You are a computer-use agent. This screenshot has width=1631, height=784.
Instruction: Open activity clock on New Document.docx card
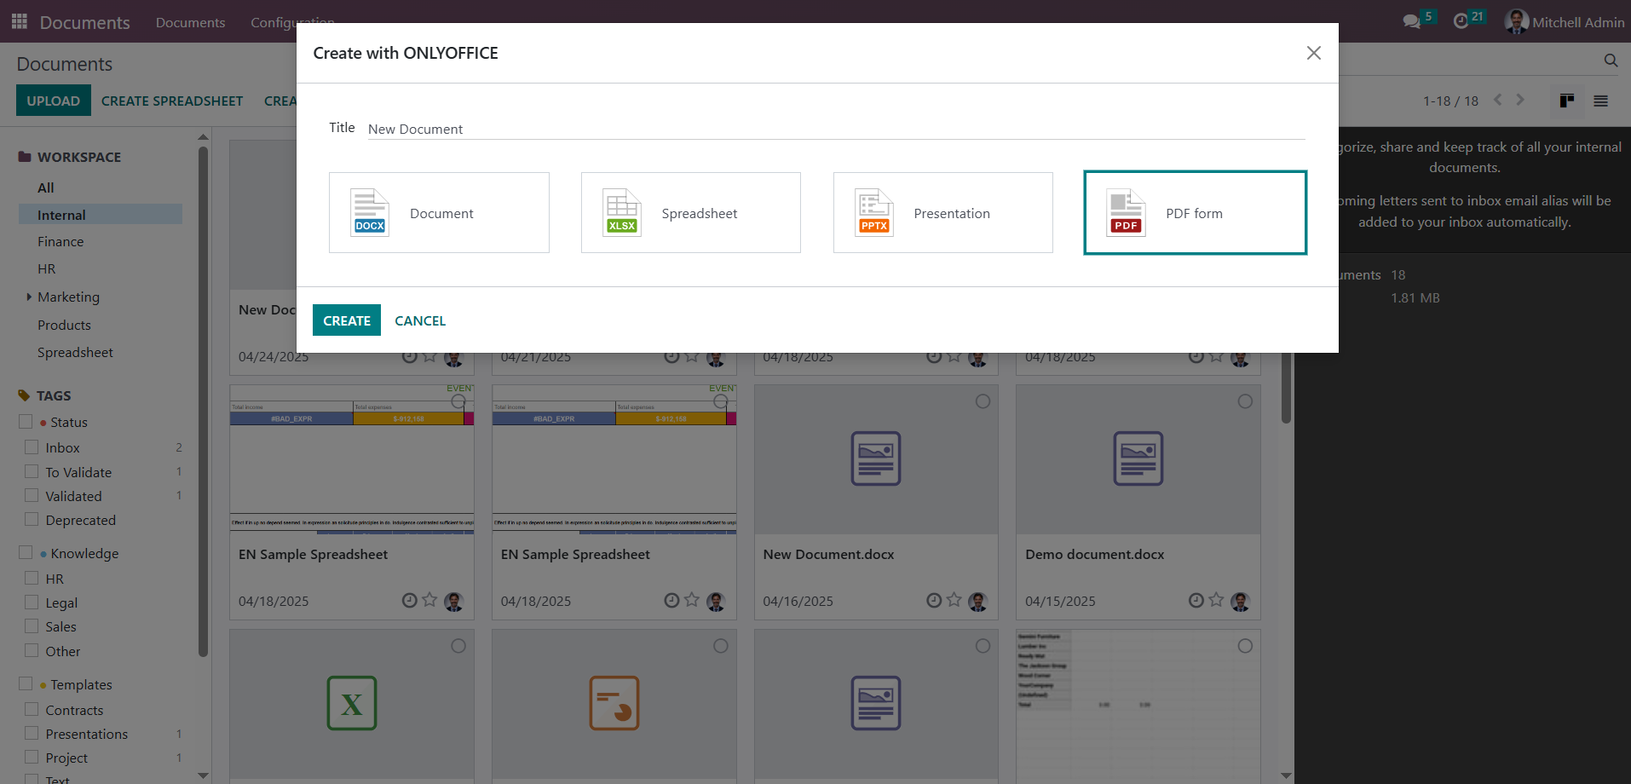pos(934,601)
